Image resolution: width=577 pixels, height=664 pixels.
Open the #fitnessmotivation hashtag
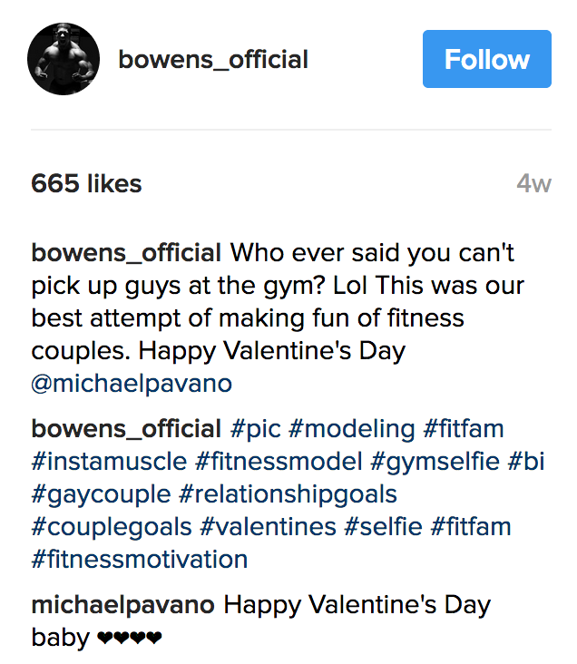click(x=139, y=559)
